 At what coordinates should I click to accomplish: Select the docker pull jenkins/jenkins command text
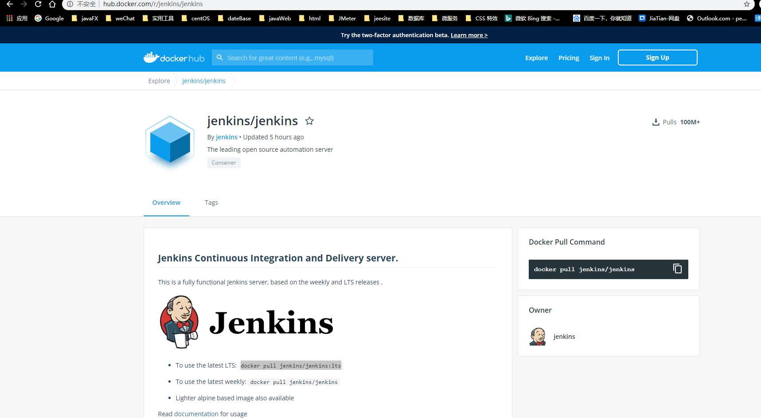point(584,269)
